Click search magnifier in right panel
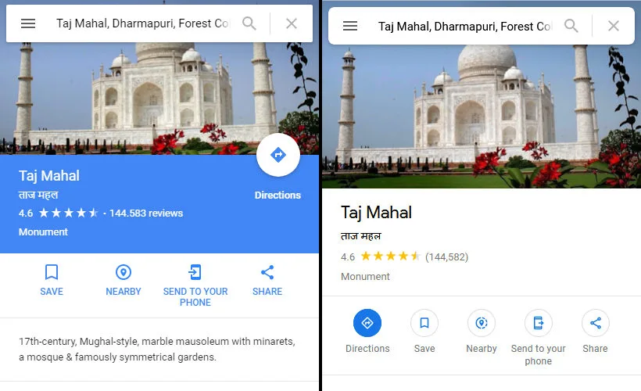 [x=571, y=26]
